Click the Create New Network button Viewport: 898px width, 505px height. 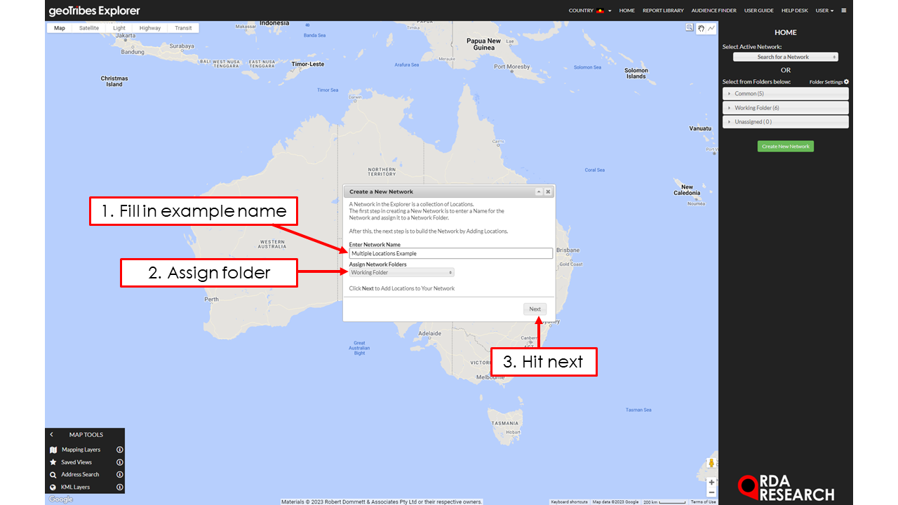tap(786, 147)
